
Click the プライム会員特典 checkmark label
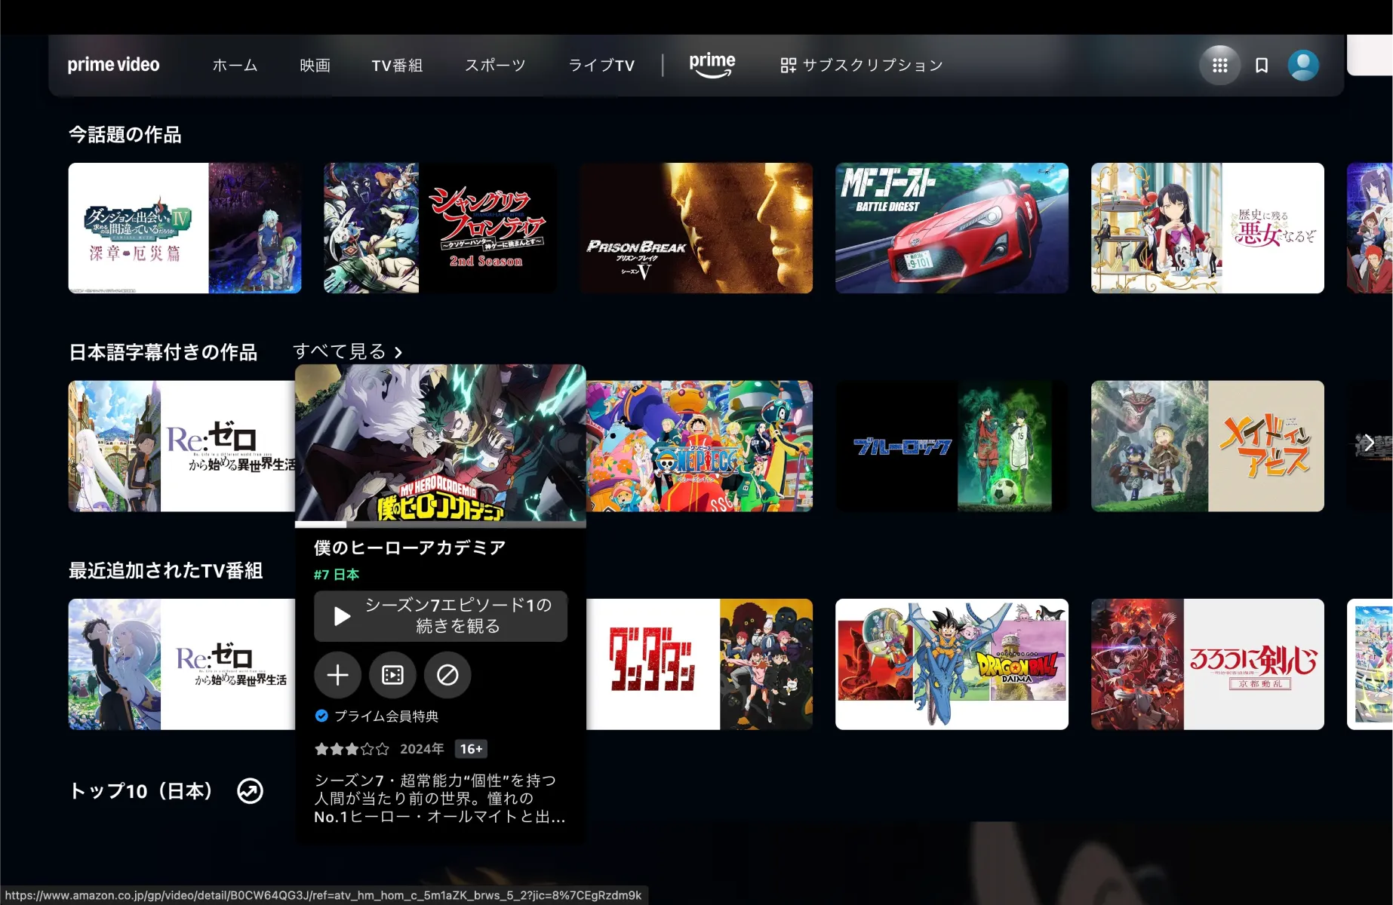(379, 716)
